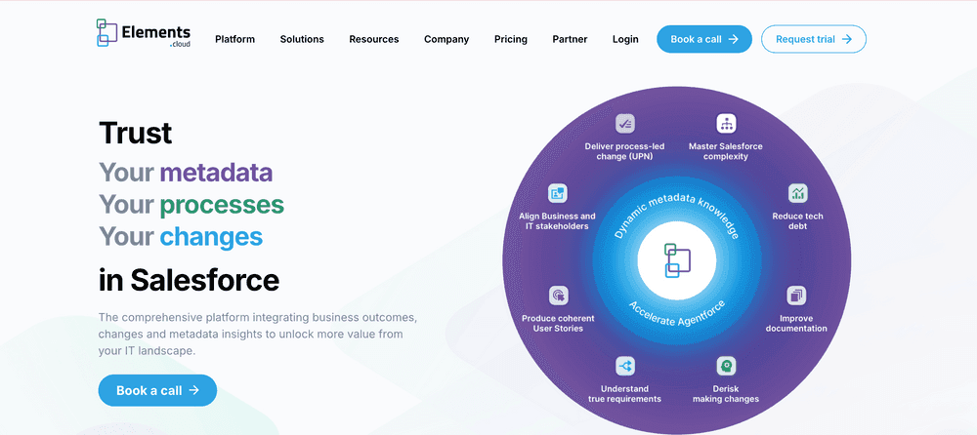Click the Understand true requirements icon
This screenshot has width=977, height=435.
point(624,366)
